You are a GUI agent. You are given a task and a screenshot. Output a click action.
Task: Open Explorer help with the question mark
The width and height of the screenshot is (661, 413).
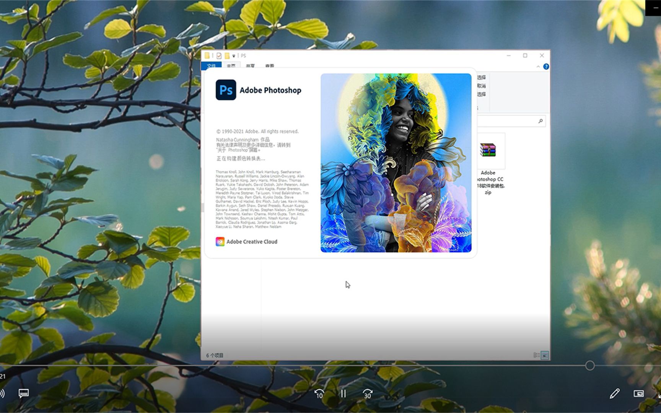pos(546,67)
